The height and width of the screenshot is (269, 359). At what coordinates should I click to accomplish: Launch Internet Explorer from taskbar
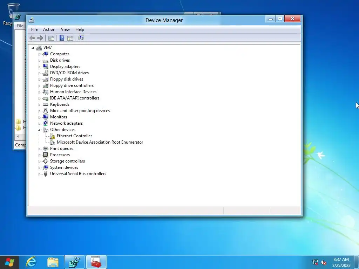point(31,262)
